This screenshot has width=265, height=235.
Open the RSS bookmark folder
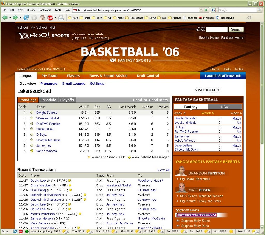pos(162,18)
